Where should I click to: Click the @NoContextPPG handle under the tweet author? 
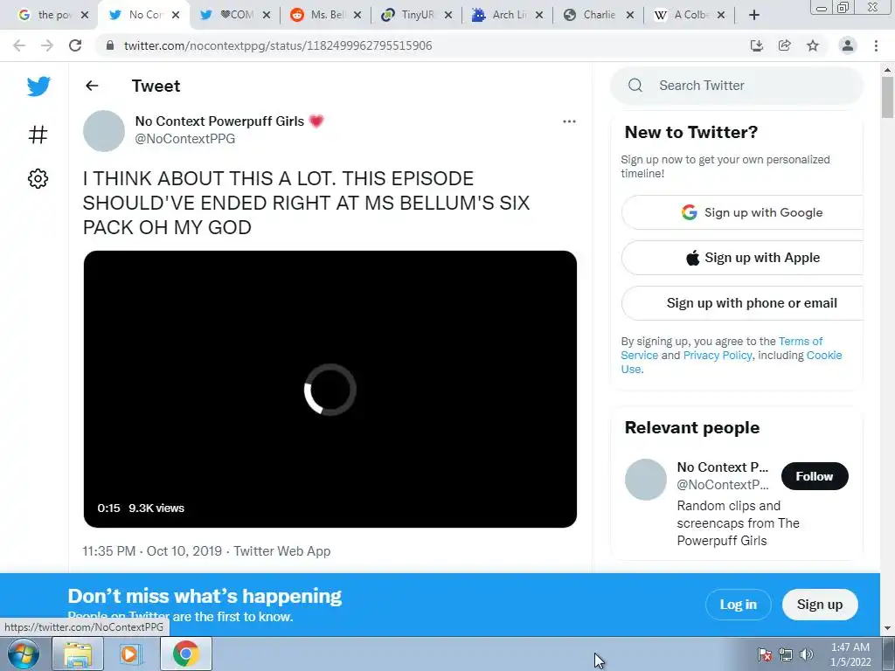tap(185, 139)
